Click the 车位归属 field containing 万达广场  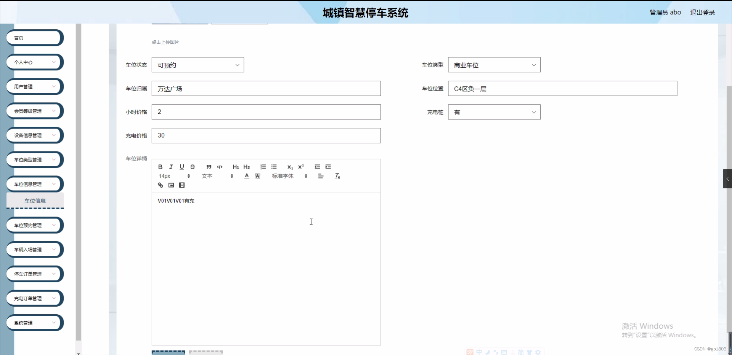(266, 89)
